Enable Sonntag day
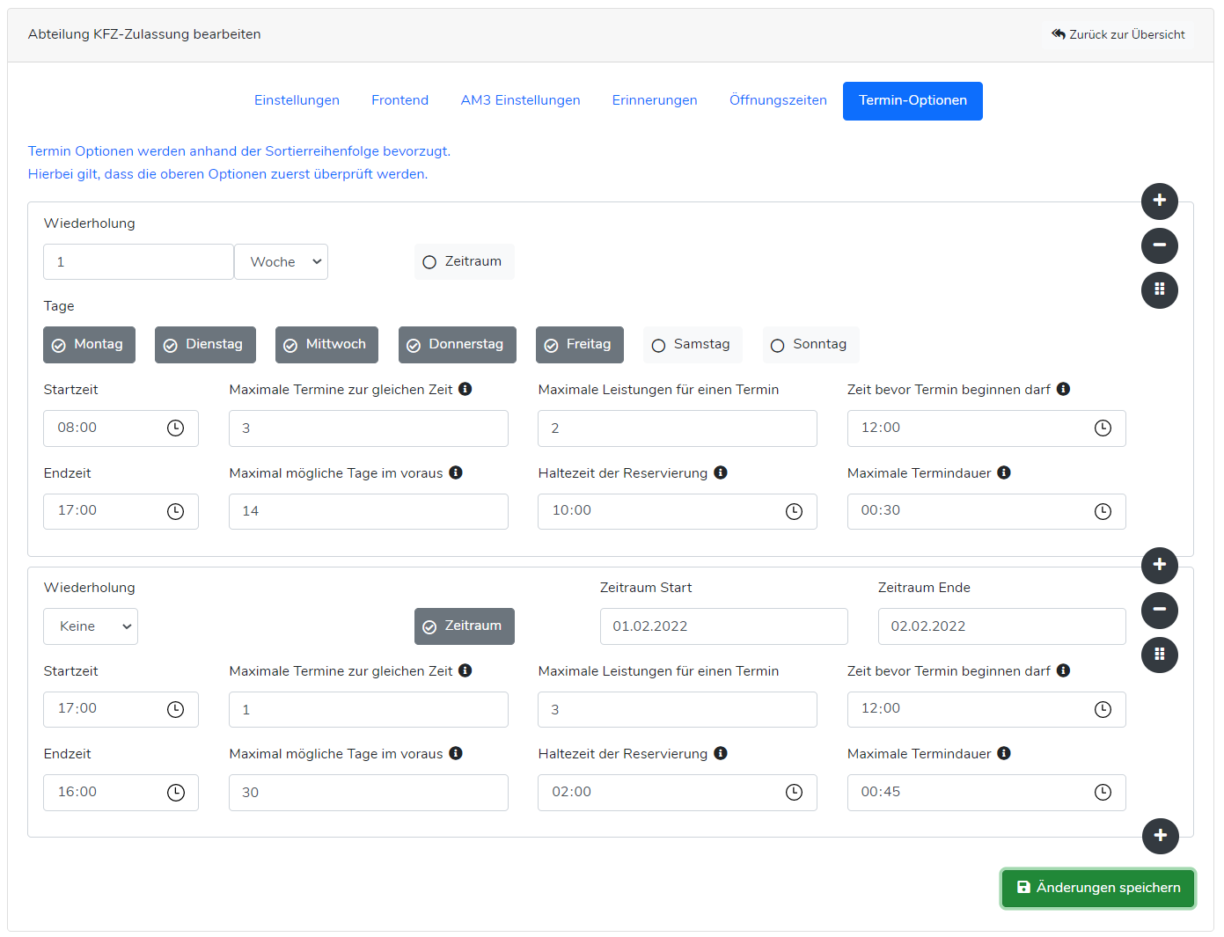1224x937 pixels. point(810,345)
